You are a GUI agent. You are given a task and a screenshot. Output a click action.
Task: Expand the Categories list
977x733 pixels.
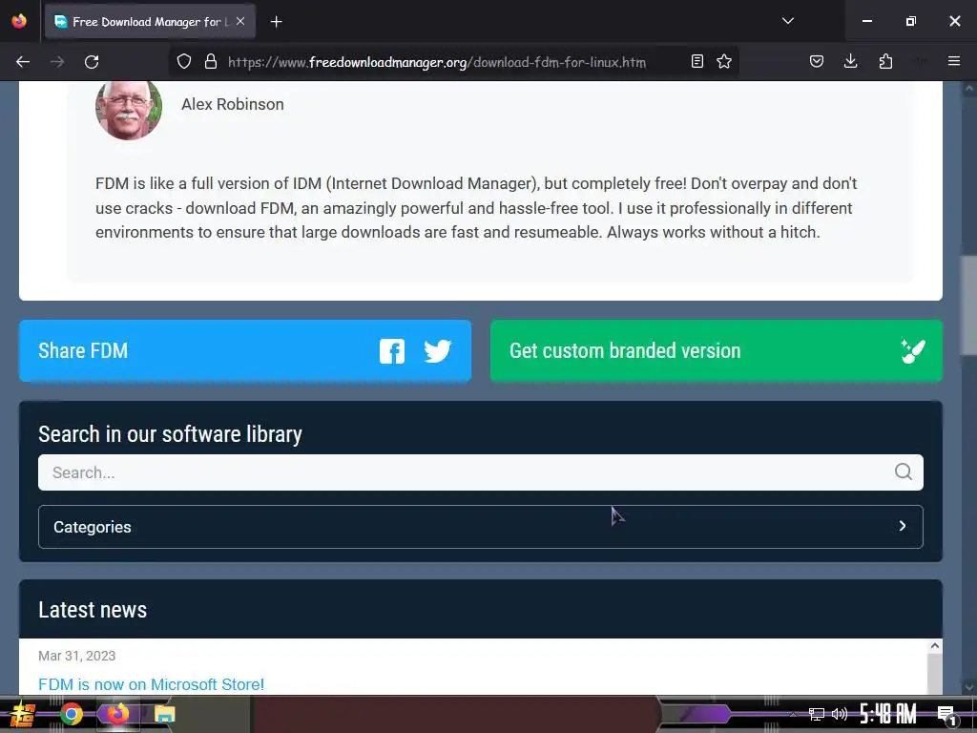[481, 527]
